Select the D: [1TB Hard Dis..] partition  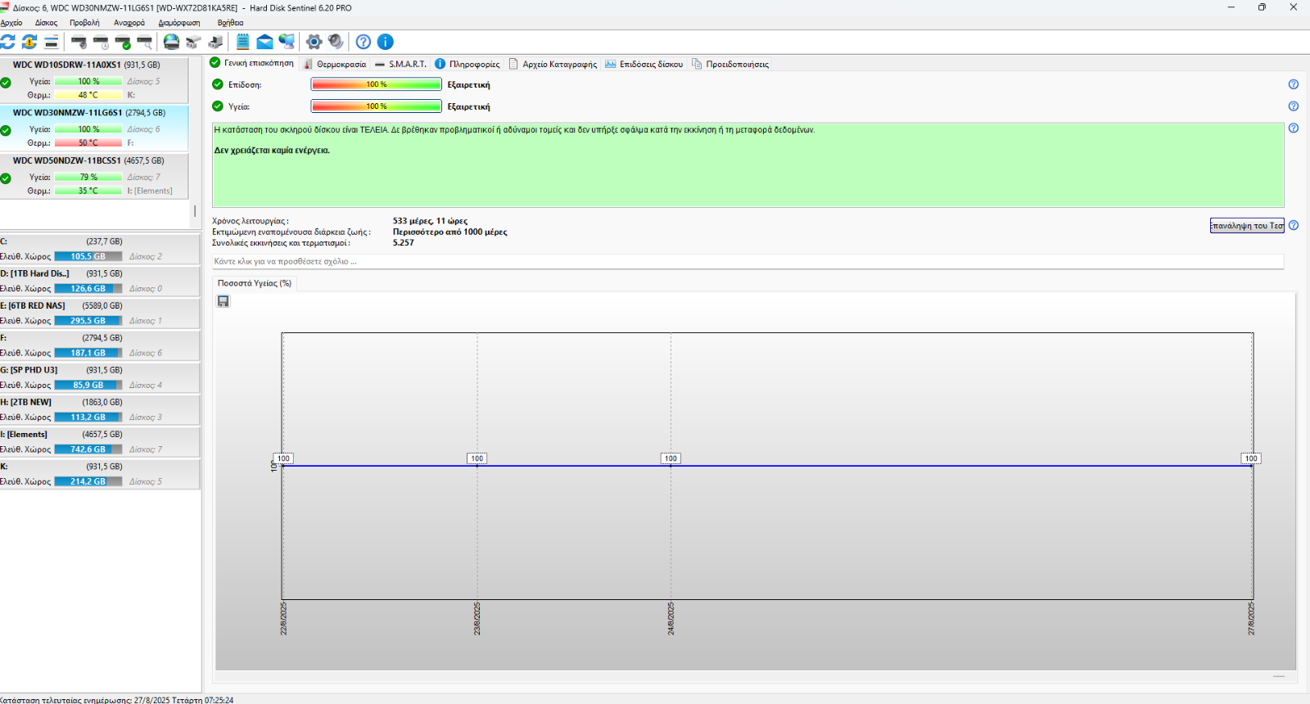100,281
